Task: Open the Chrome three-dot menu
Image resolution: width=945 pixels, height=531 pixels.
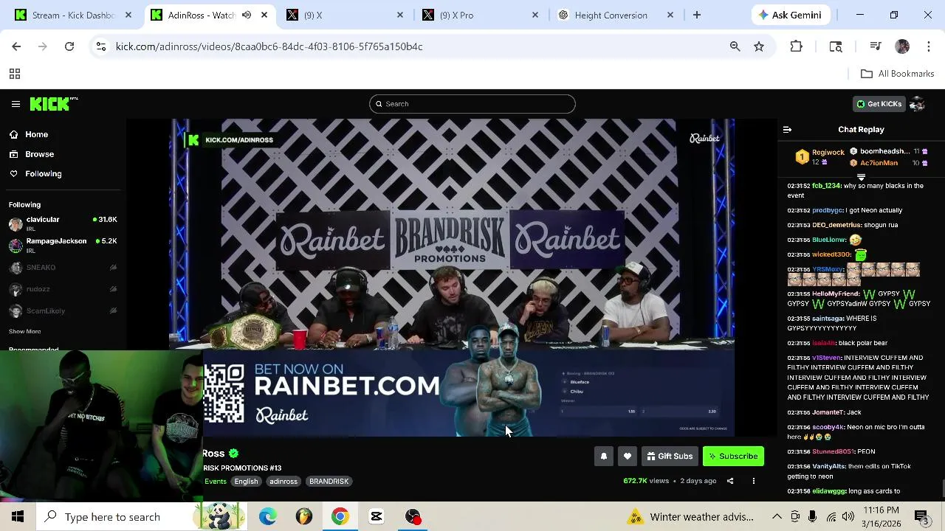Action: click(929, 46)
